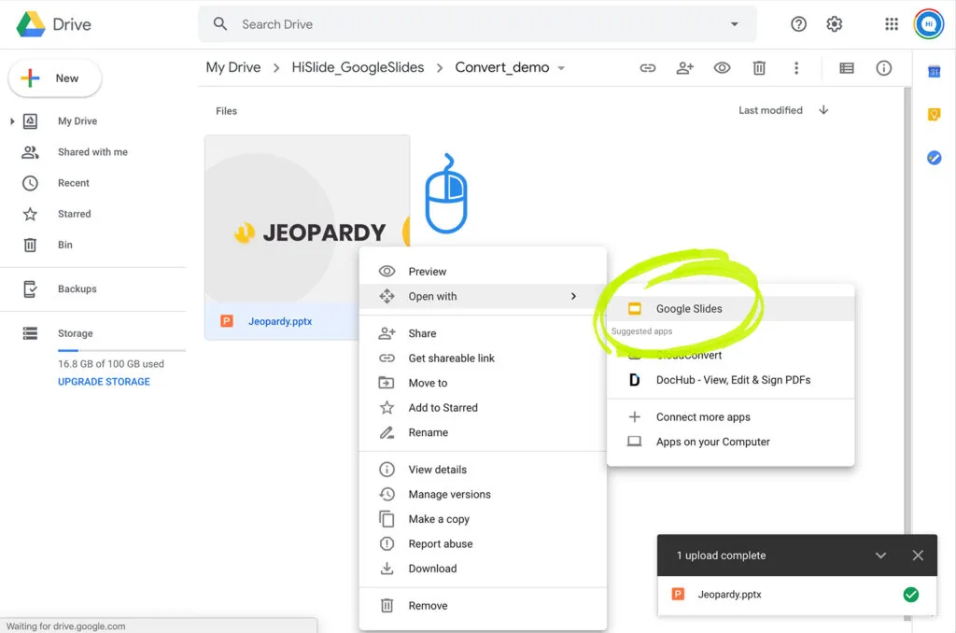Toggle the View details info panel icon

point(883,68)
